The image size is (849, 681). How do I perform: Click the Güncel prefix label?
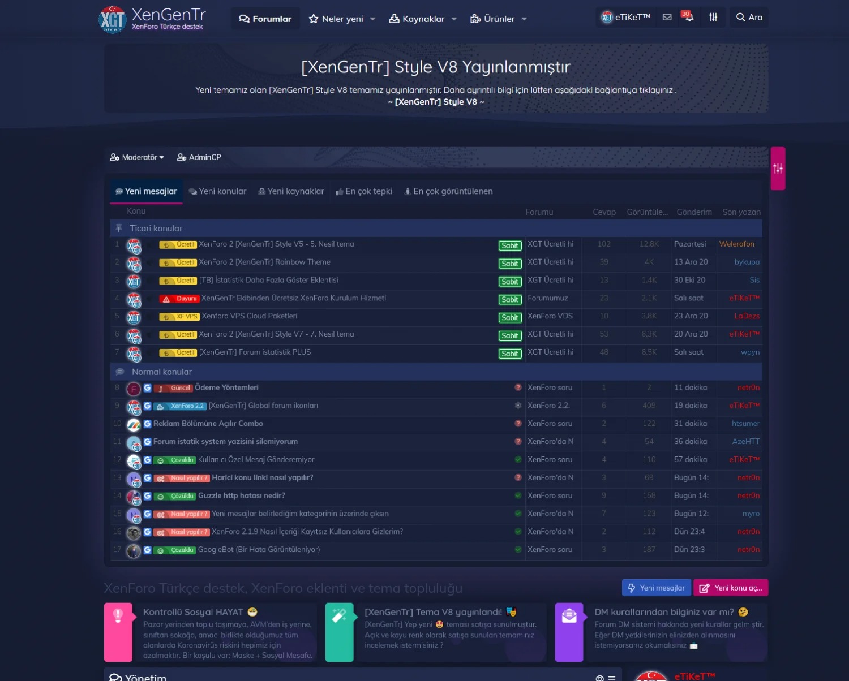point(173,388)
